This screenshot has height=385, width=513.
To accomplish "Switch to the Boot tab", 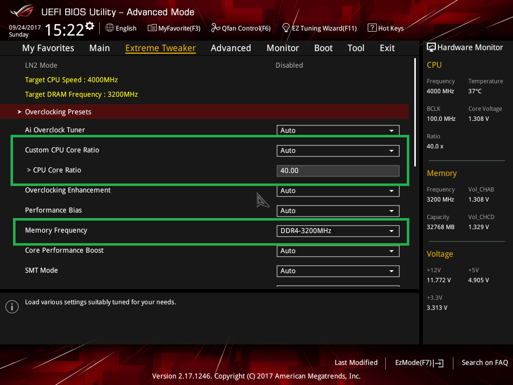I will coord(323,48).
